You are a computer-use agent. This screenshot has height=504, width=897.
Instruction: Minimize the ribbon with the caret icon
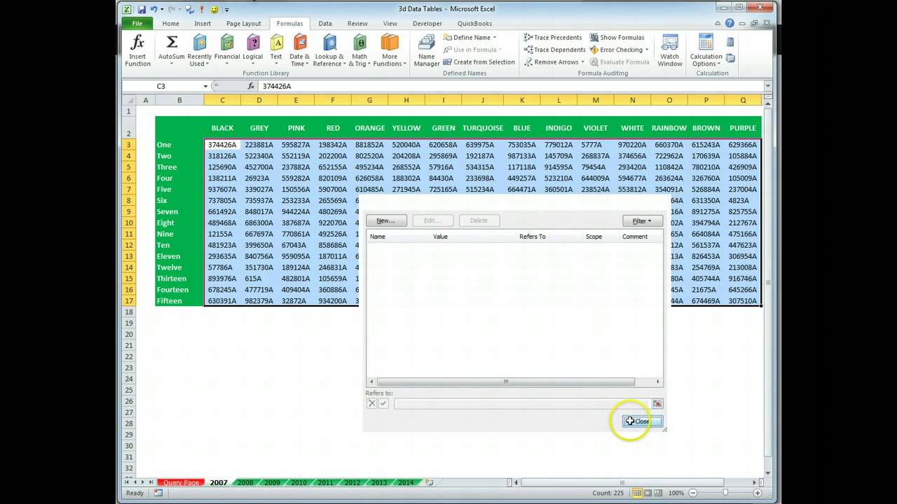[719, 23]
